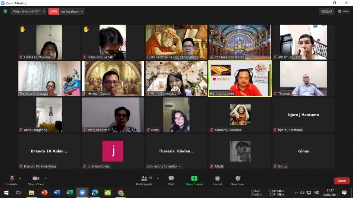Select Albertus video tile
Image resolution: width=353 pixels, height=198 pixels.
tap(303, 42)
